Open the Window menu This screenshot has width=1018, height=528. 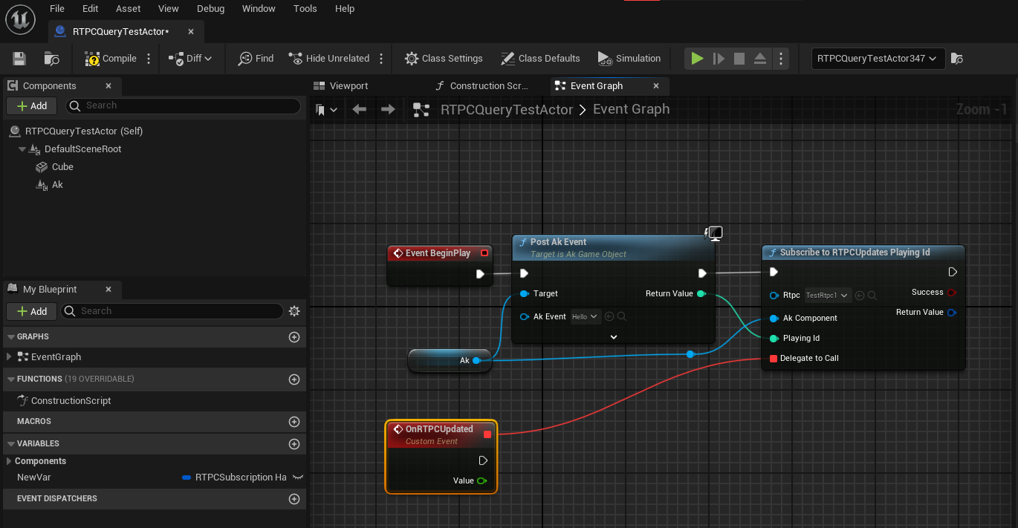[259, 8]
